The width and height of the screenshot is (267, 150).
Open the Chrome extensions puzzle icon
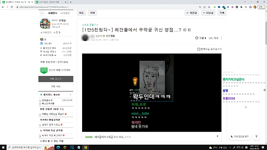[242, 7]
